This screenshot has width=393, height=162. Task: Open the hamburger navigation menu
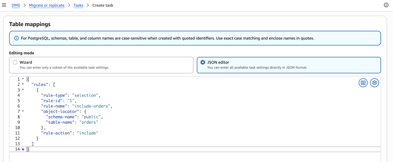tap(4, 5)
